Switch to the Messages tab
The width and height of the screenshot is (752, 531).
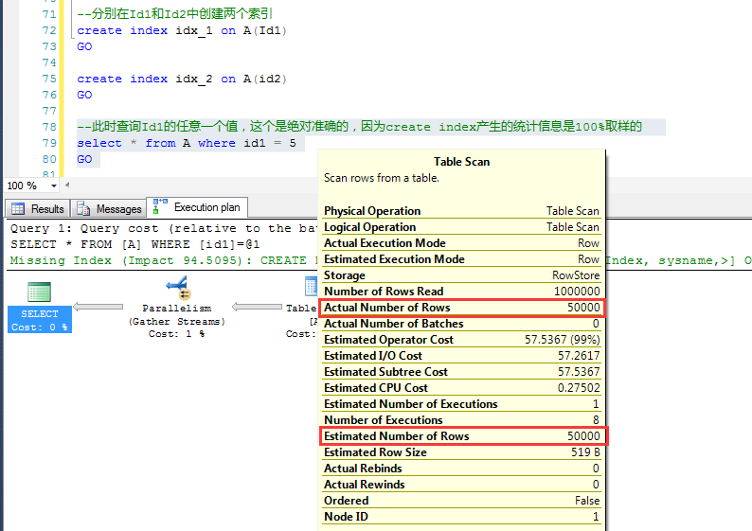click(109, 209)
